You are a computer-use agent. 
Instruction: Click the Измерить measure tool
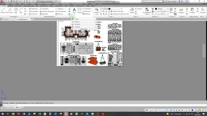[x=181, y=11]
